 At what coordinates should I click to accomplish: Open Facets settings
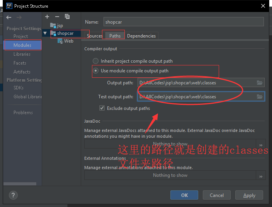tap(20, 63)
